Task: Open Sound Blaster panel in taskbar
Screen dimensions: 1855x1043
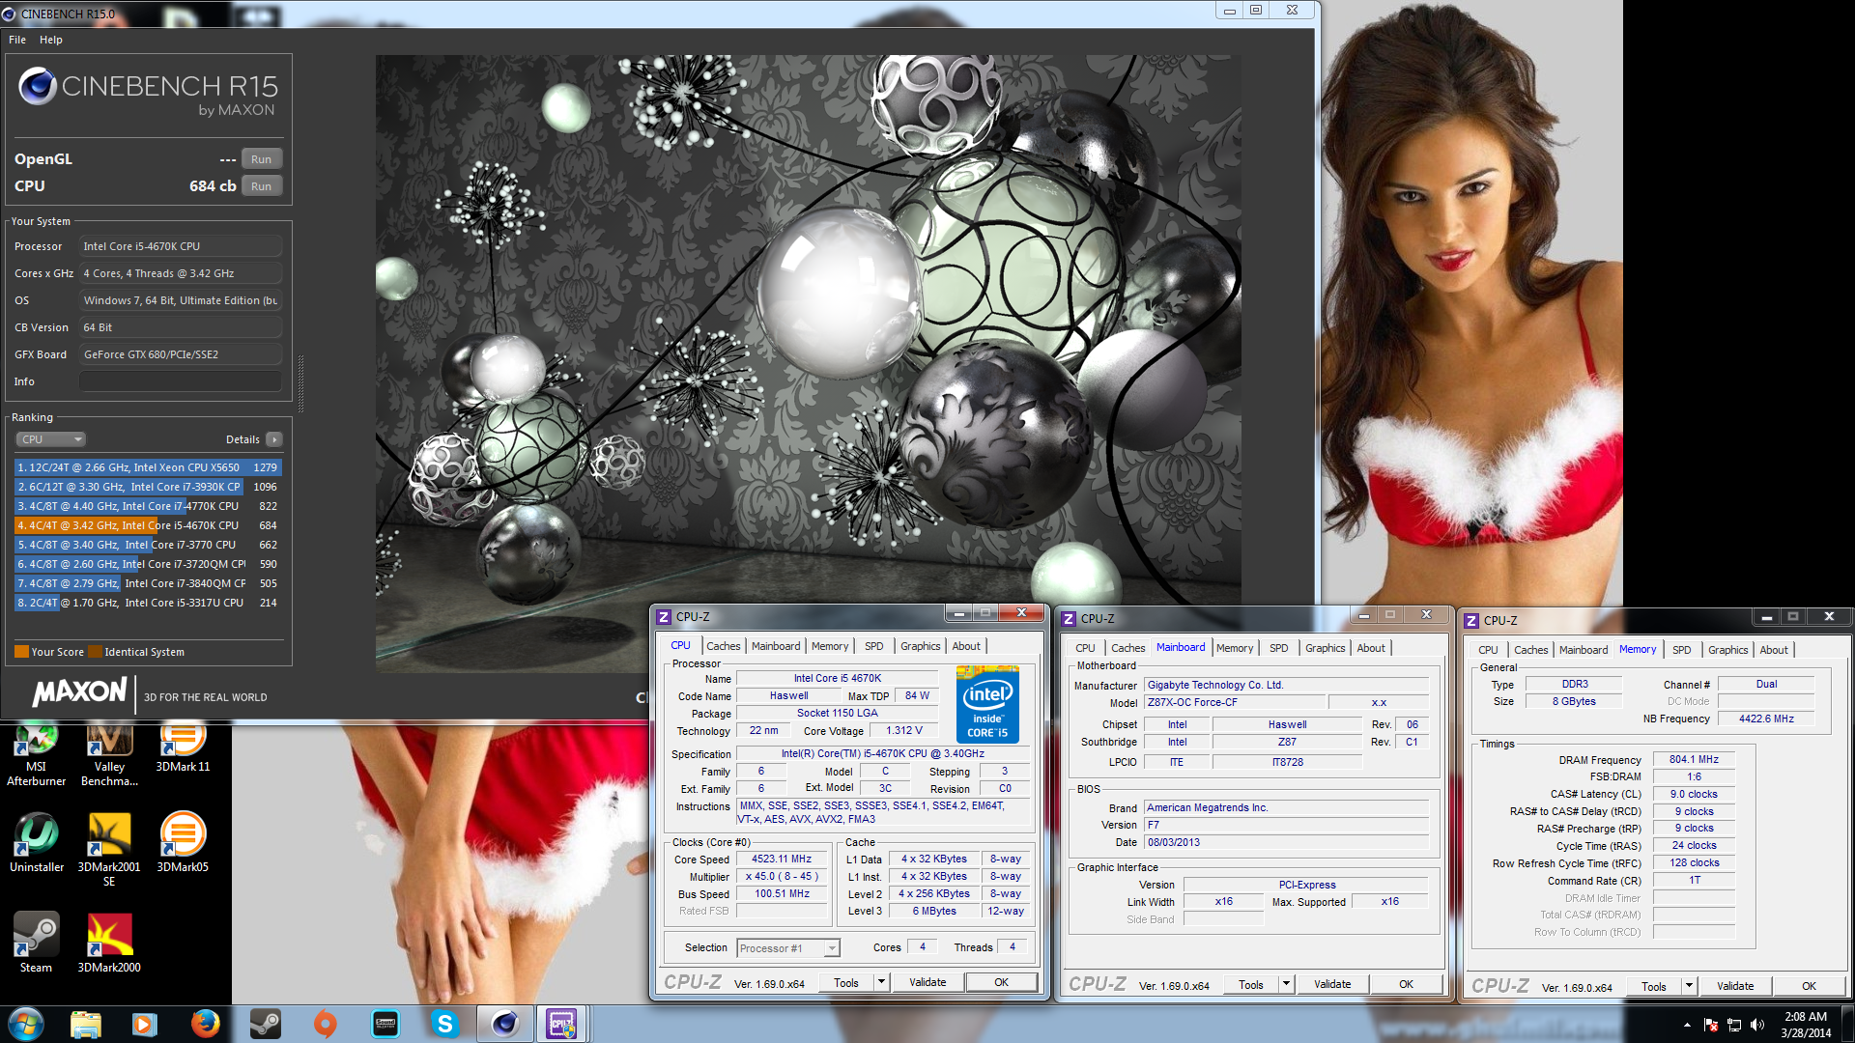Action: (x=385, y=1024)
